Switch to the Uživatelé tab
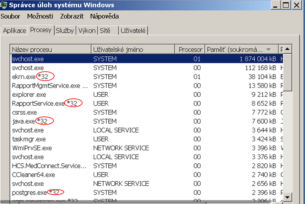The width and height of the screenshot is (305, 204). tap(133, 31)
